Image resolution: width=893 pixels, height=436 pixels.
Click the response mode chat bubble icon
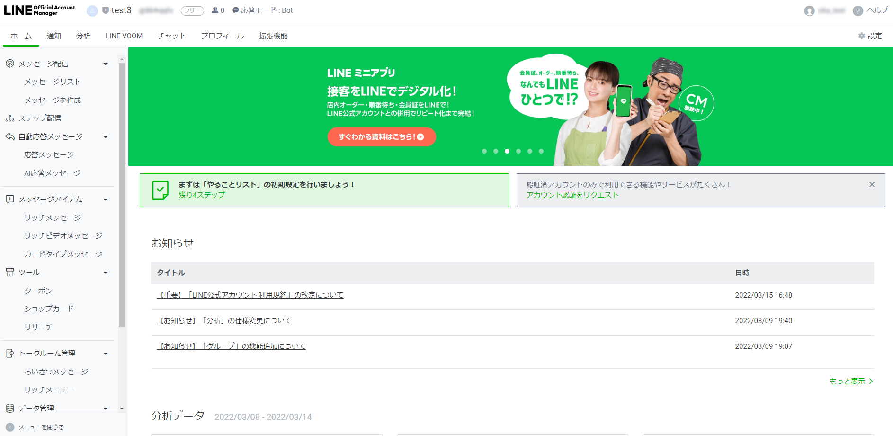pyautogui.click(x=235, y=10)
